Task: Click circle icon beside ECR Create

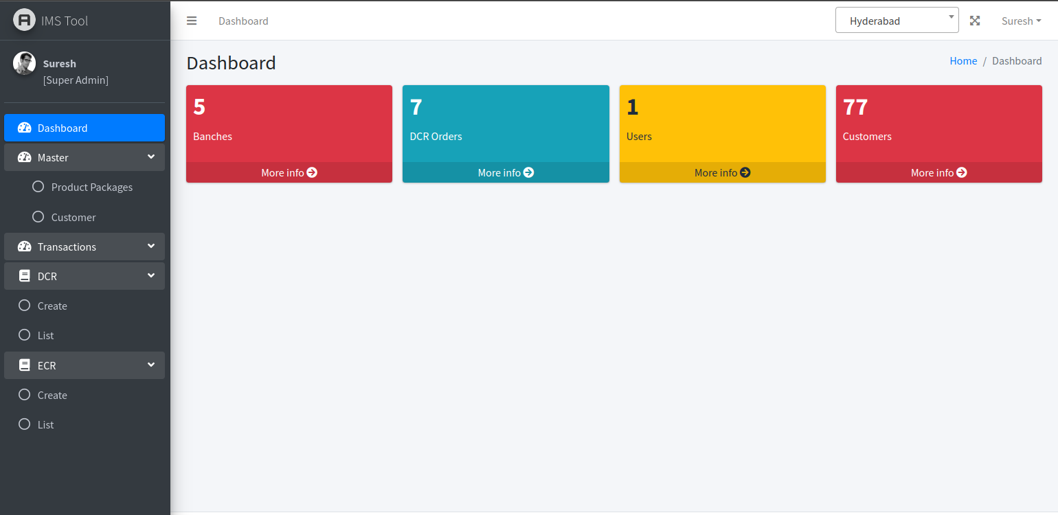Action: click(x=24, y=395)
